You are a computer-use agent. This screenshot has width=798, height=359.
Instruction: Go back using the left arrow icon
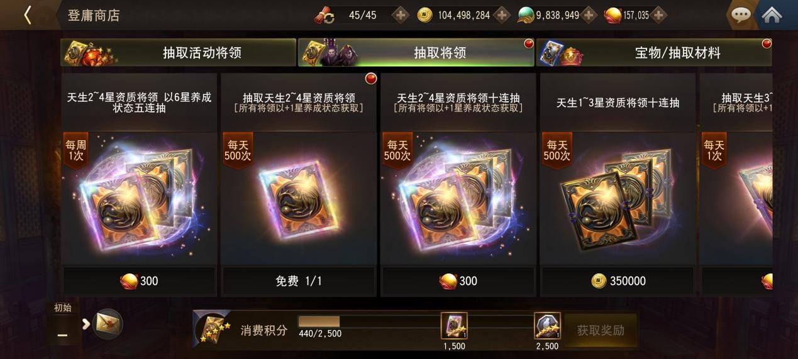point(27,15)
